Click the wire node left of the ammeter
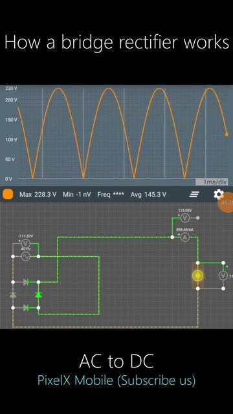Image resolution: width=233 pixels, height=414 pixels. 172,237
